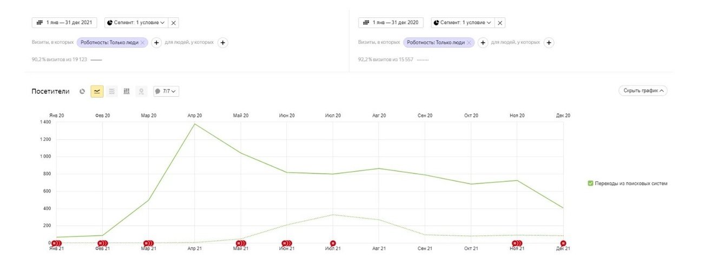Click the 92,2 % визитов из 15 557 text
The width and height of the screenshot is (725, 279).
(x=386, y=59)
